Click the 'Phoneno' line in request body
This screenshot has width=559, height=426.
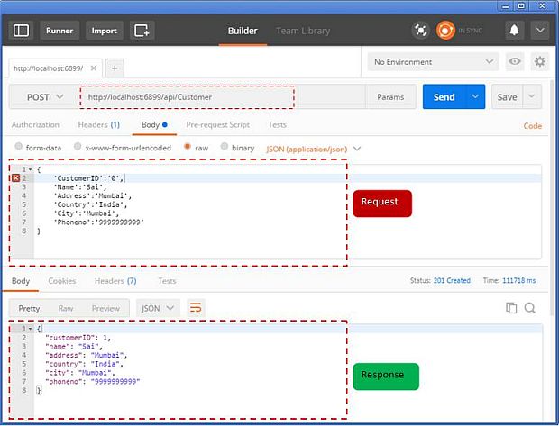(x=99, y=222)
